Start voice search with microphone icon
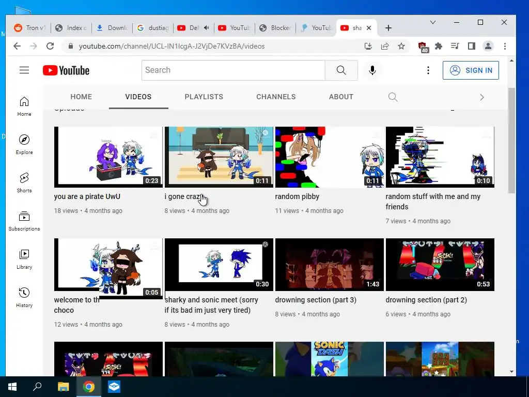Image resolution: width=529 pixels, height=397 pixels. point(372,70)
